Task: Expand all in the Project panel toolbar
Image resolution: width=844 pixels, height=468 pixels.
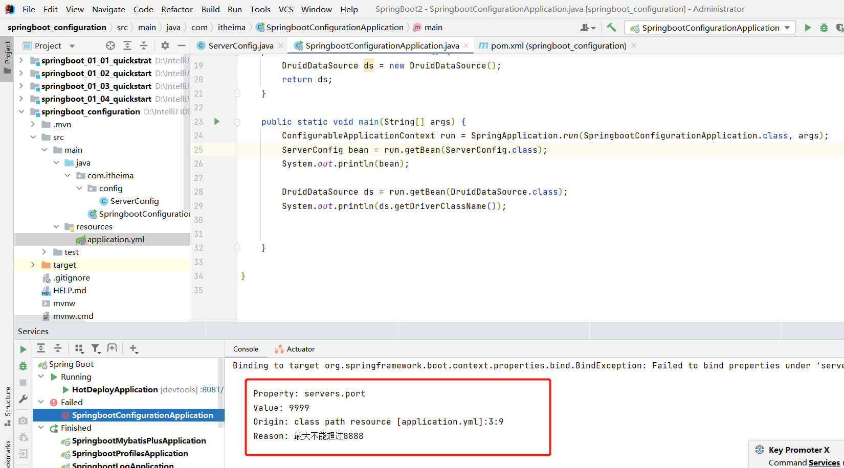Action: click(x=127, y=45)
